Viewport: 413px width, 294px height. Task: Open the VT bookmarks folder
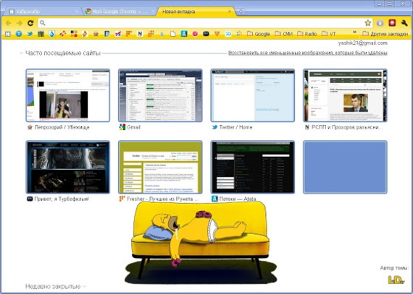coord(329,34)
